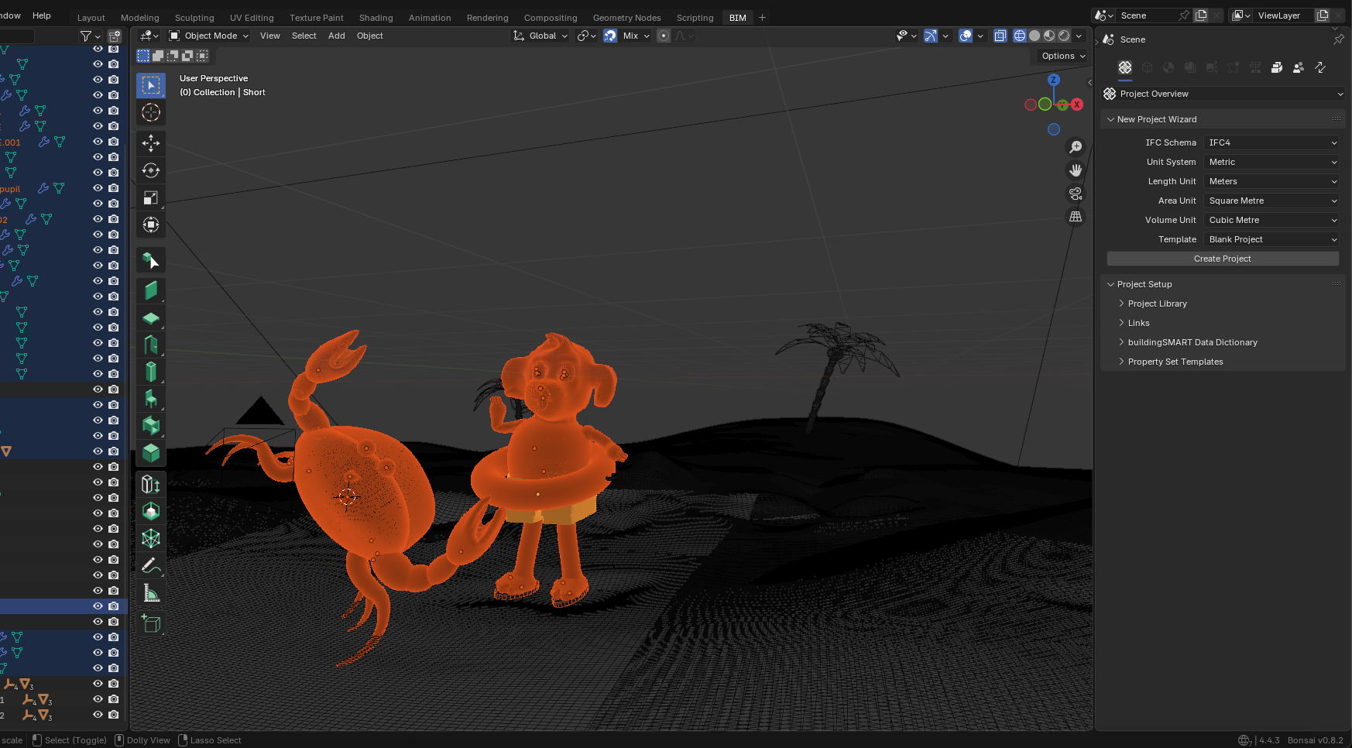Open the outliner filter funnel
This screenshot has width=1352, height=748.
coord(86,36)
